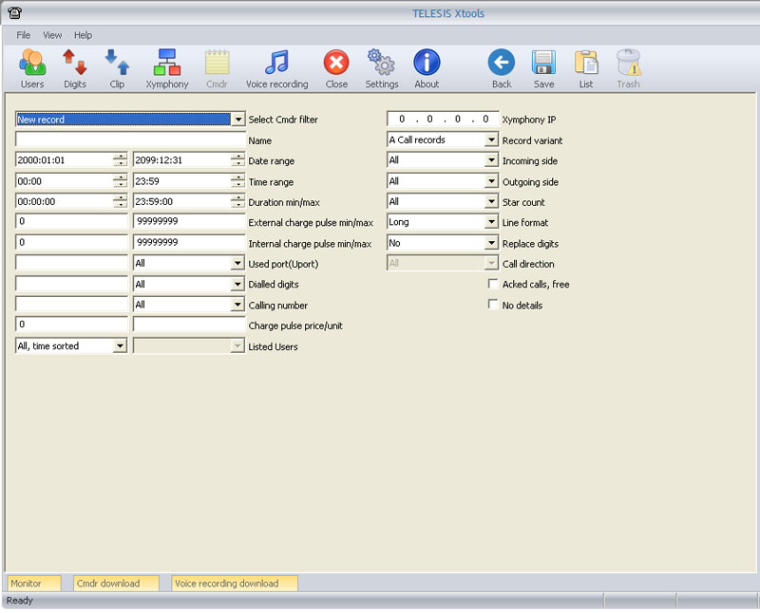Enable the Acked calls, free checkbox
The height and width of the screenshot is (613, 760).
(492, 284)
